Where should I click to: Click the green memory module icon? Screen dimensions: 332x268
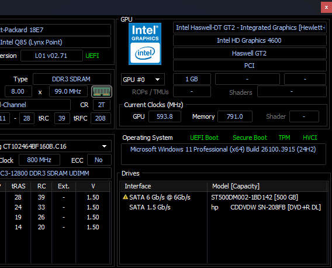click(x=102, y=92)
